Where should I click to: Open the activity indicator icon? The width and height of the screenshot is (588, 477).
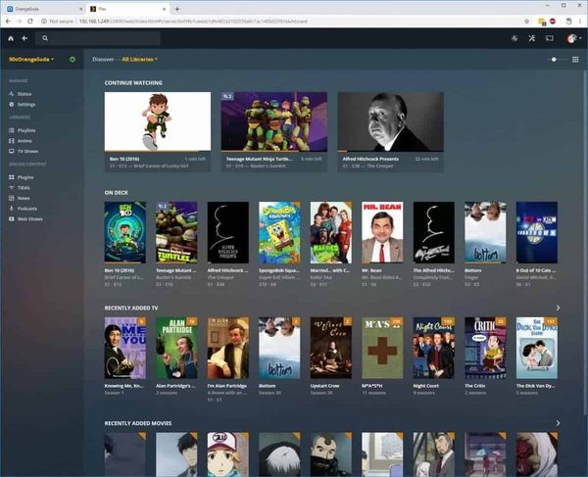(514, 38)
